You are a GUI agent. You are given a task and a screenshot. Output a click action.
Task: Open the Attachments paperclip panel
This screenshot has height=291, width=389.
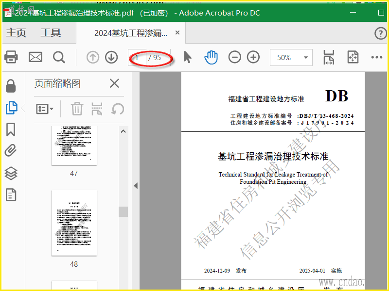11,150
